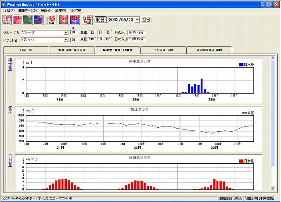The width and height of the screenshot is (281, 202).
Task: Open the 設定(S) menu
Action: [61, 11]
